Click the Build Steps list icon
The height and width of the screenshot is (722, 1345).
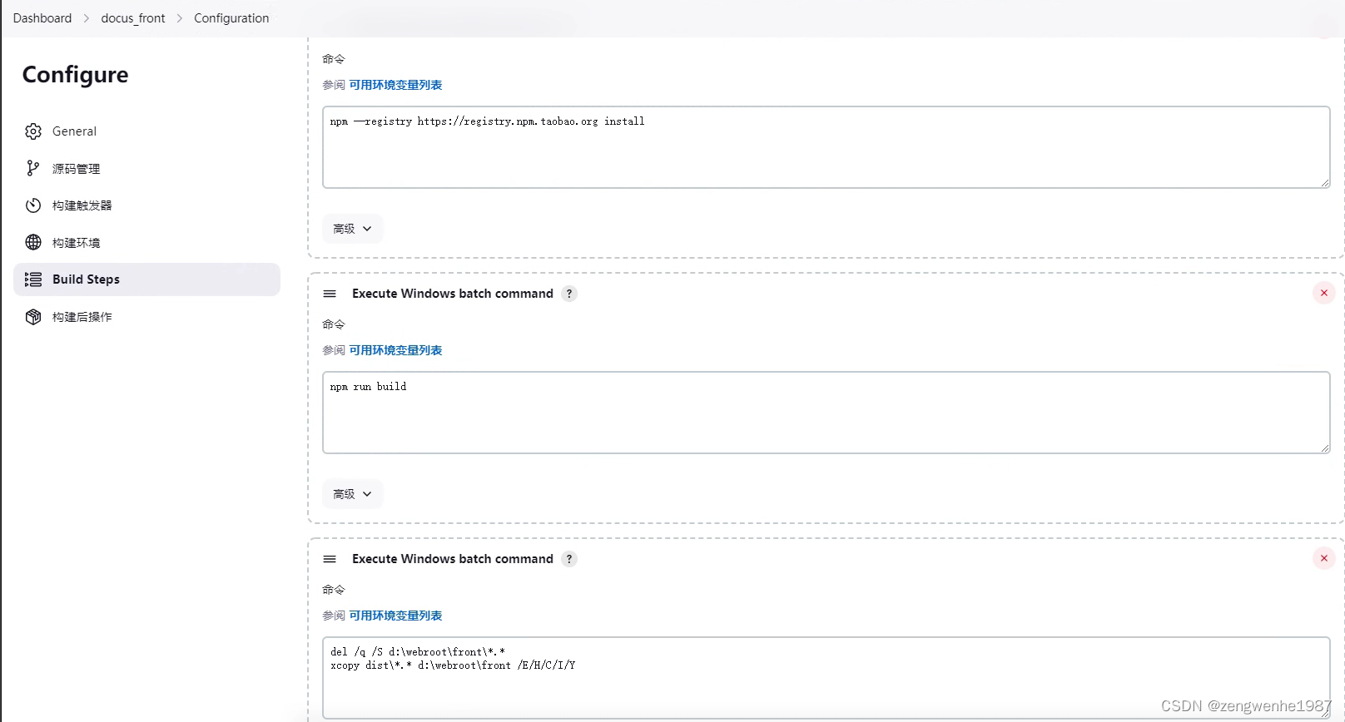(x=33, y=279)
